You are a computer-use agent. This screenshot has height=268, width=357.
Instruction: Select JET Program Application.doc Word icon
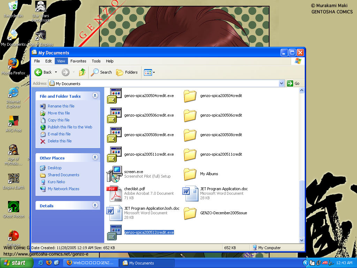tap(190, 193)
